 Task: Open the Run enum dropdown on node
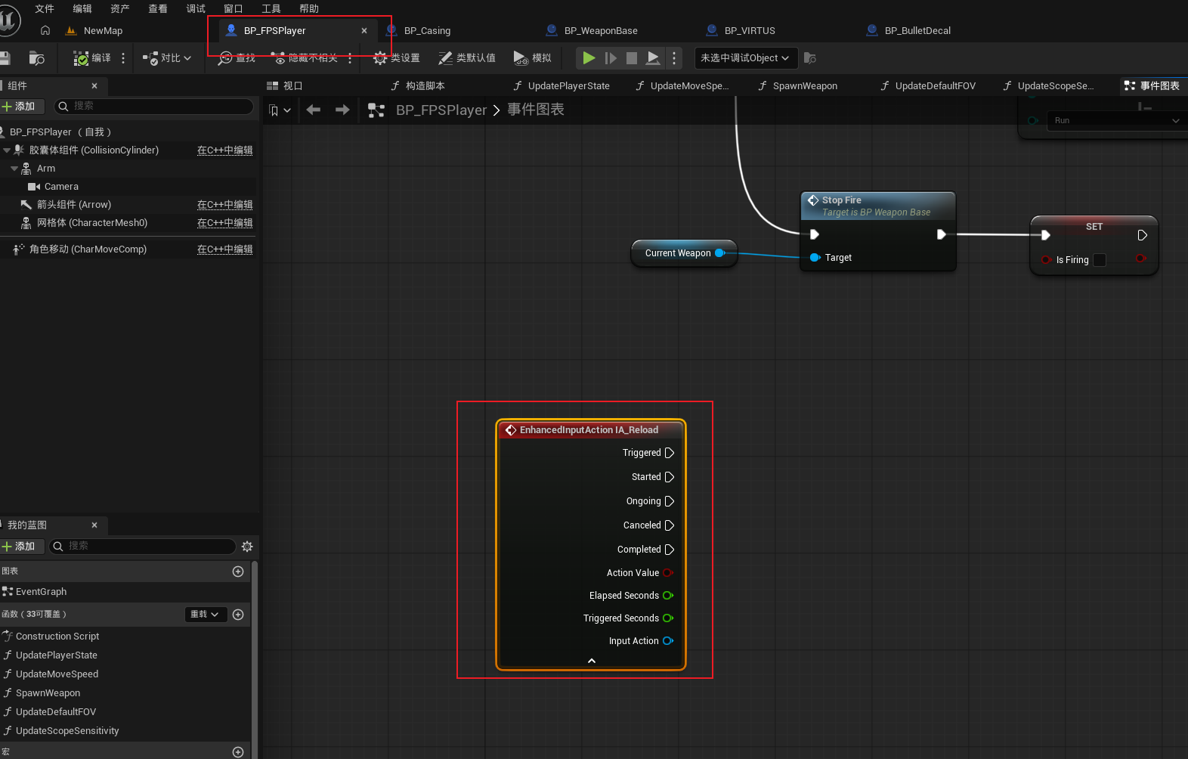[1115, 121]
